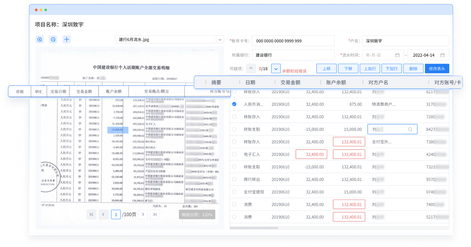Select the 支付宝提现 row radio
This screenshot has width=471, height=247.
pos(234,192)
